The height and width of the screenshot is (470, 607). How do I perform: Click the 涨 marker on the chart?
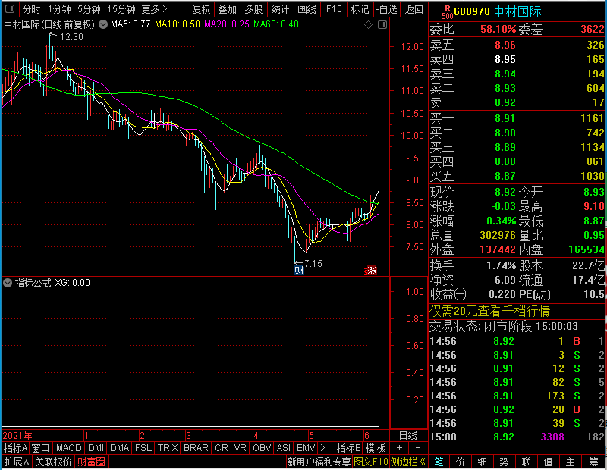point(371,271)
